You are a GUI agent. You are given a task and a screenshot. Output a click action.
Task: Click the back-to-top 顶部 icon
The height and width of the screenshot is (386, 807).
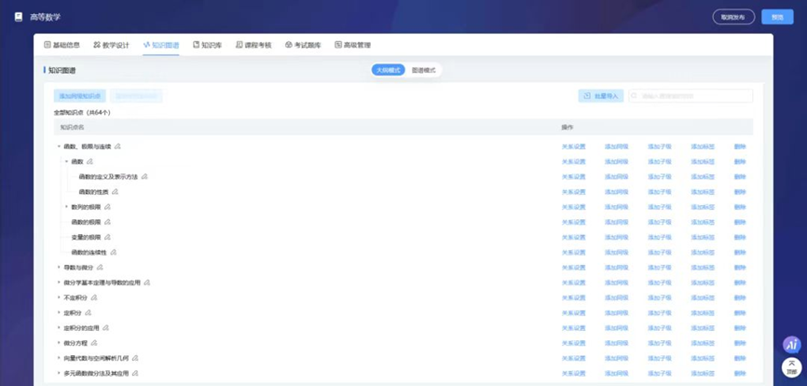(792, 367)
